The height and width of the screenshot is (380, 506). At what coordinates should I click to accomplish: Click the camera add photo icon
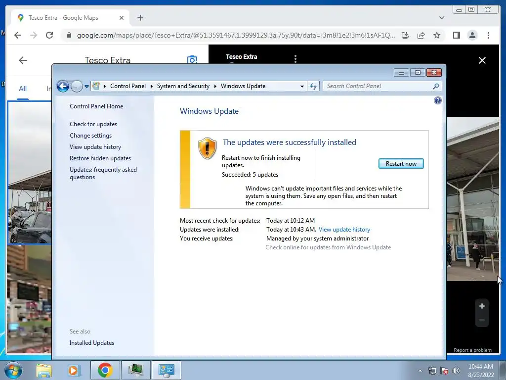tap(192, 60)
